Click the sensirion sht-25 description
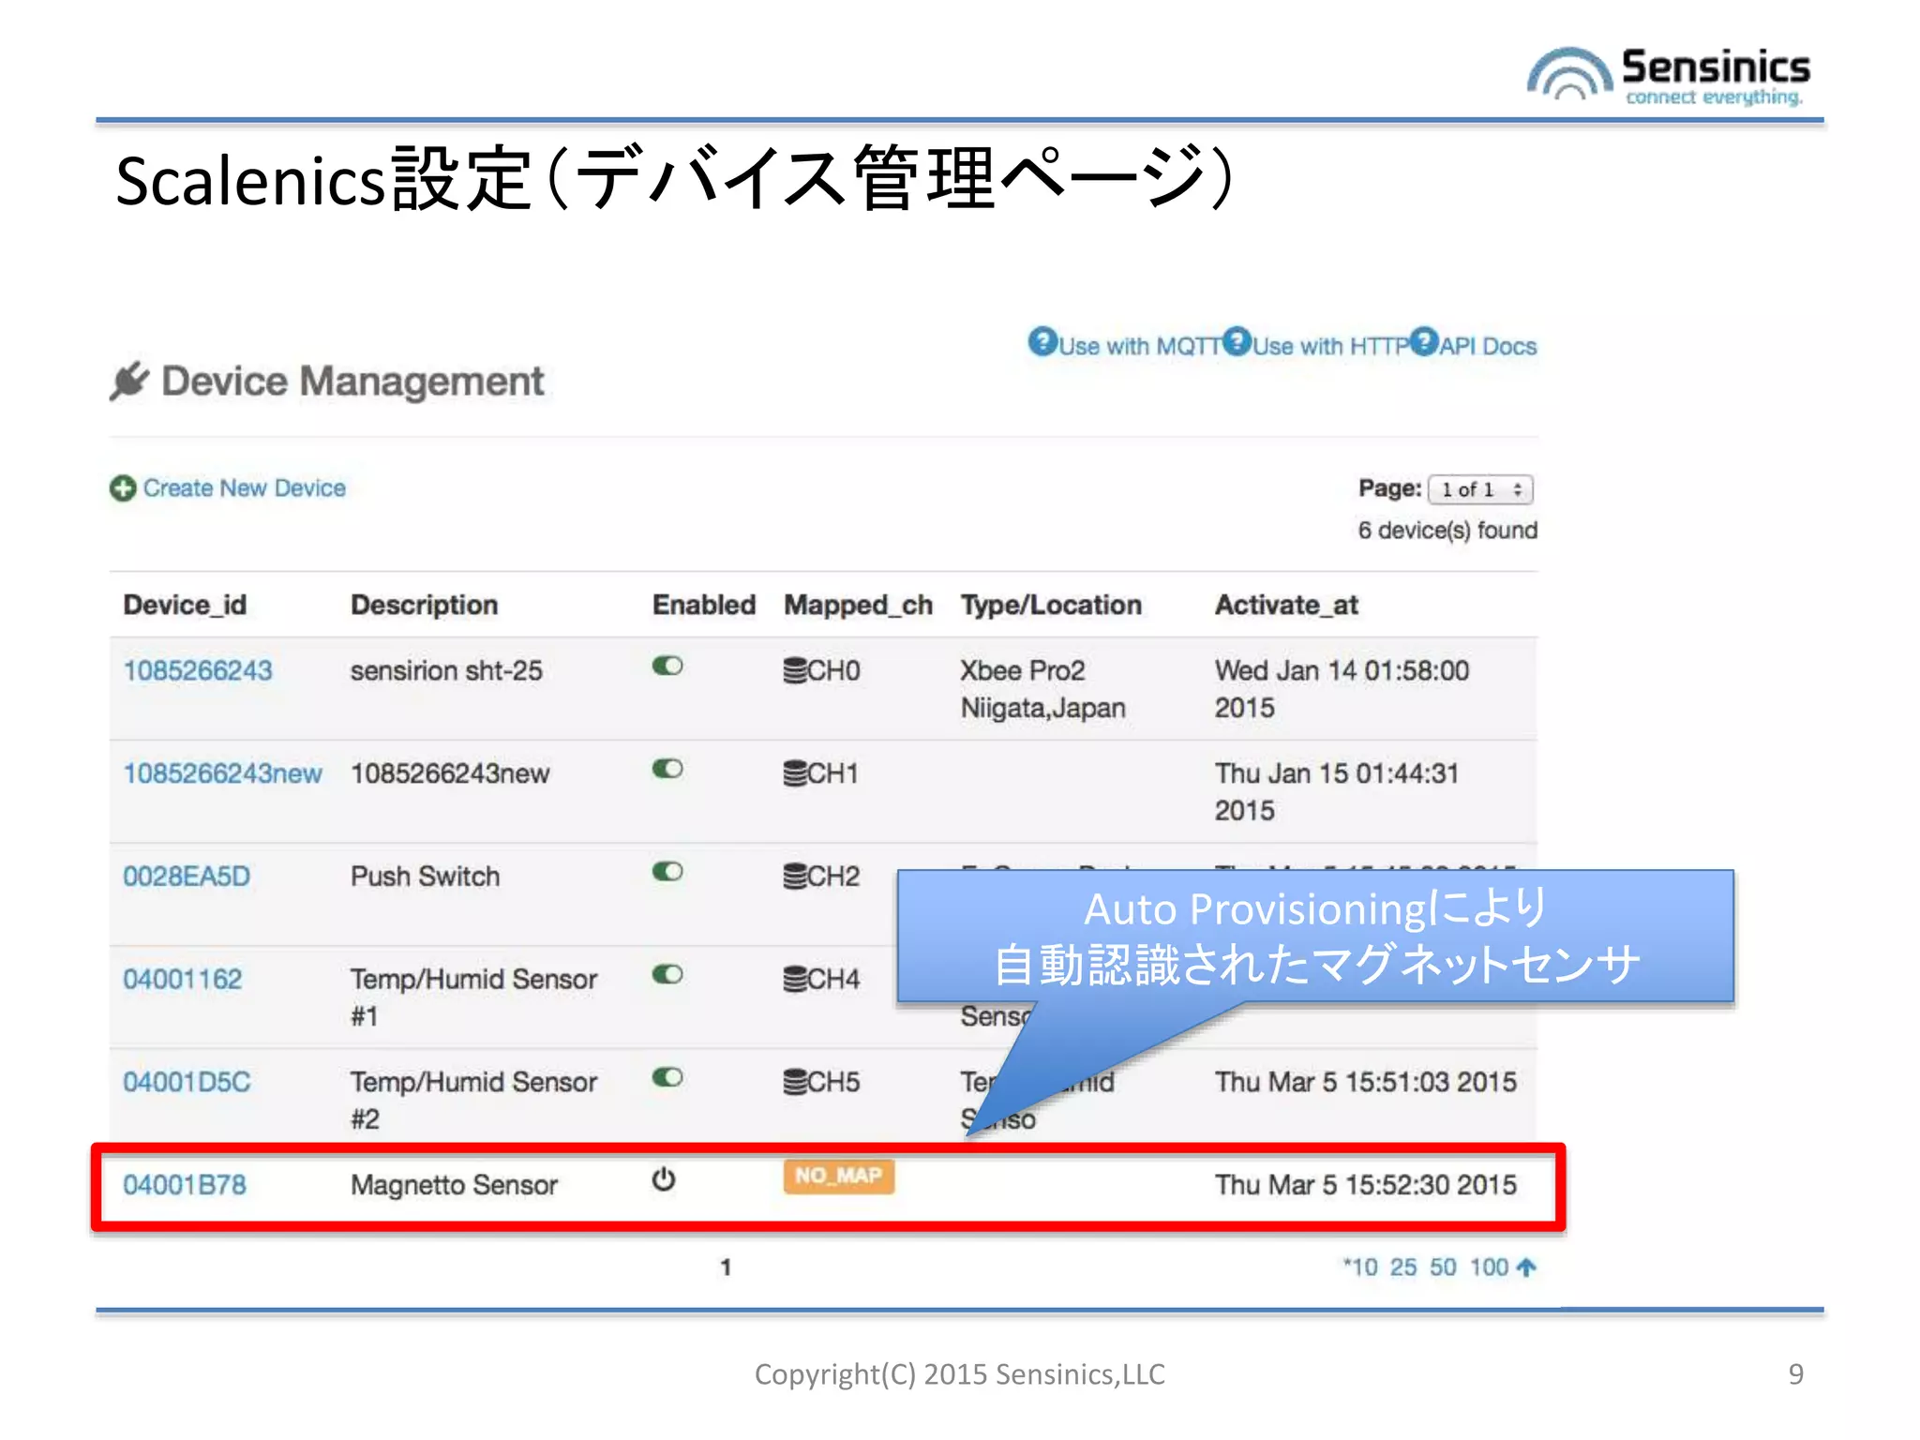Viewport: 1920px width, 1440px height. pyautogui.click(x=446, y=670)
